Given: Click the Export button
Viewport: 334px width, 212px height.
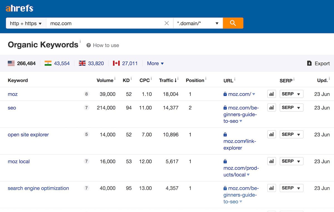Looking at the screenshot, I should click(x=318, y=63).
